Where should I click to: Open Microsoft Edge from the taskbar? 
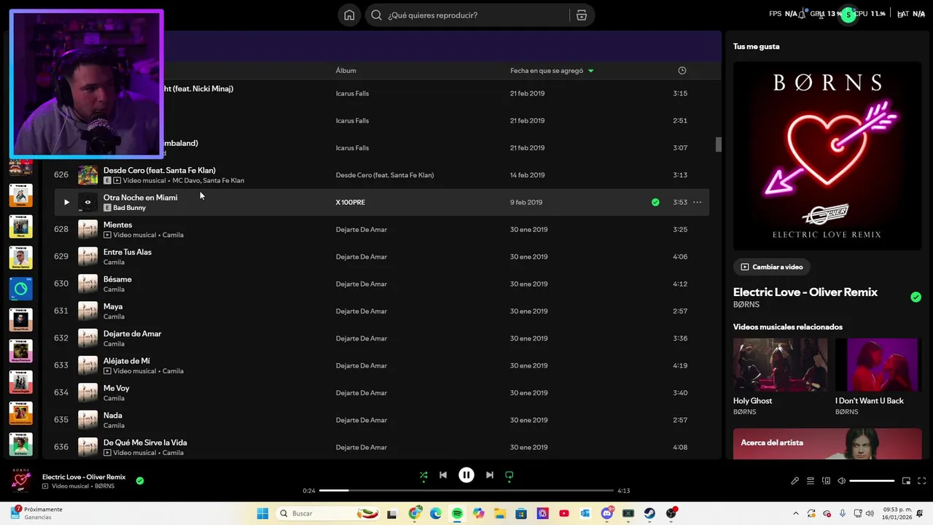[436, 513]
